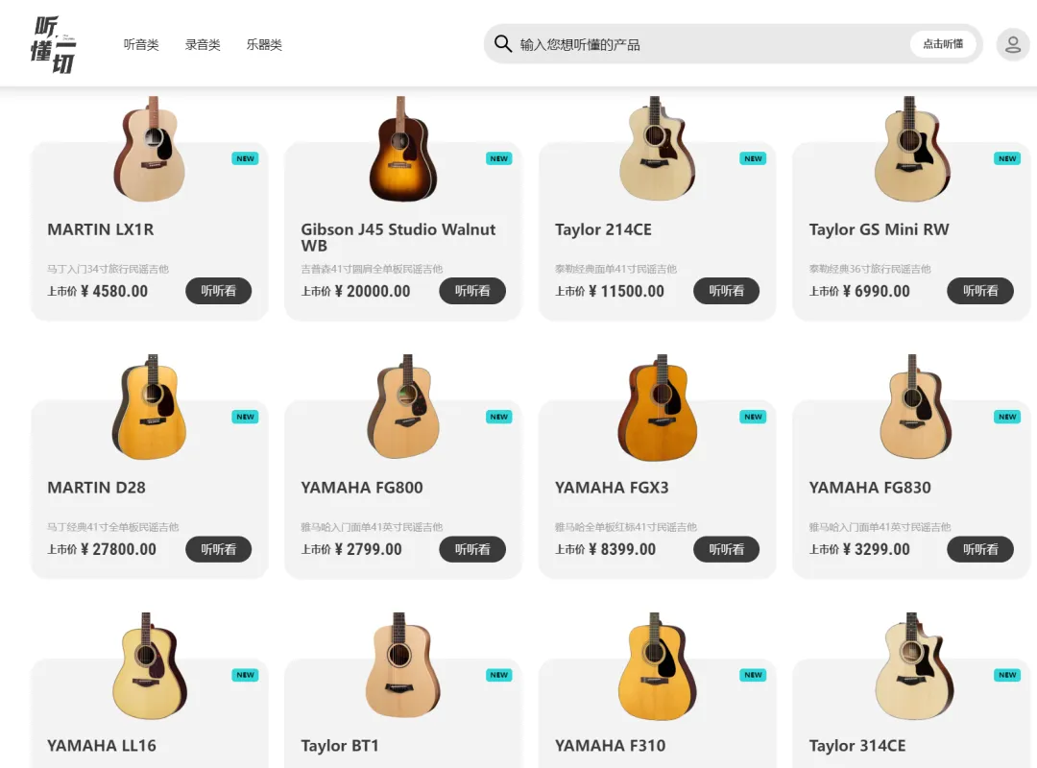Select the YAMAHA LL16 title
This screenshot has height=768, width=1037.
pos(102,746)
